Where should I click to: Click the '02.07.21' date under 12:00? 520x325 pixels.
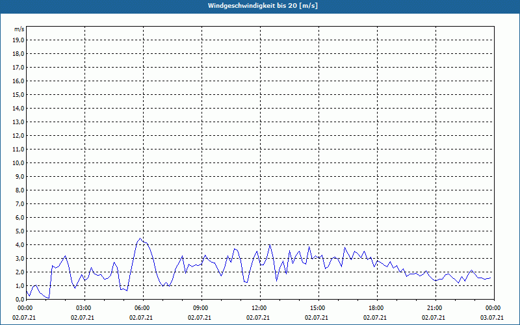tap(257, 318)
